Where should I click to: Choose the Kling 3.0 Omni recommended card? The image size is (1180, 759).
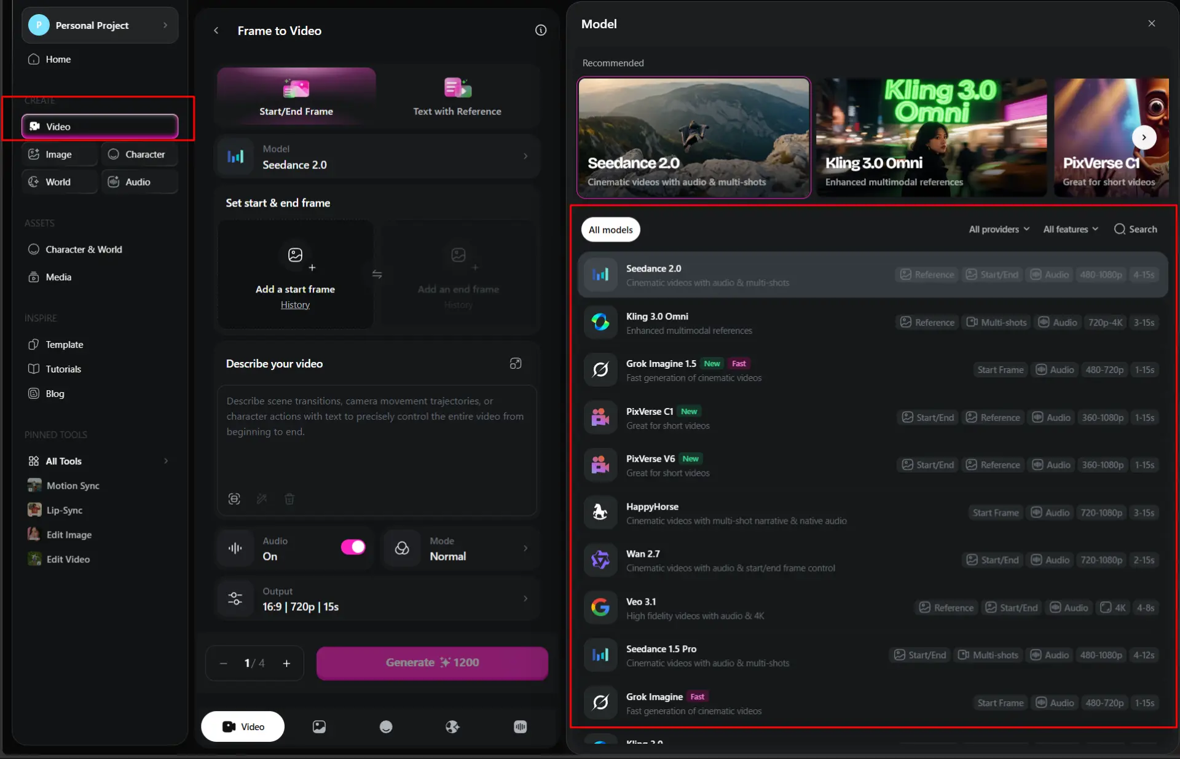point(932,137)
